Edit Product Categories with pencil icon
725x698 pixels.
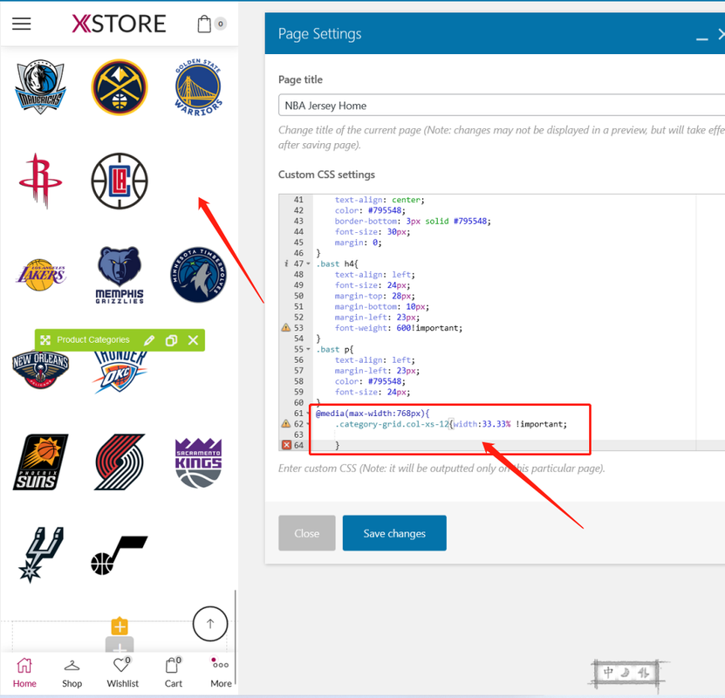tap(149, 340)
